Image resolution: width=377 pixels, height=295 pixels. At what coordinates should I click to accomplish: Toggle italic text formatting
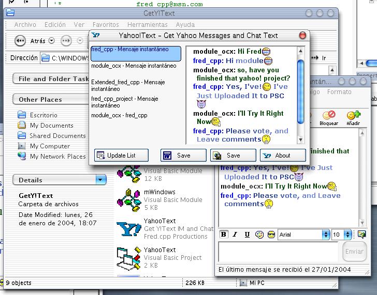[x=235, y=235]
